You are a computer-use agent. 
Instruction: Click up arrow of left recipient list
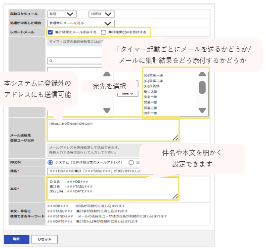(x=107, y=74)
